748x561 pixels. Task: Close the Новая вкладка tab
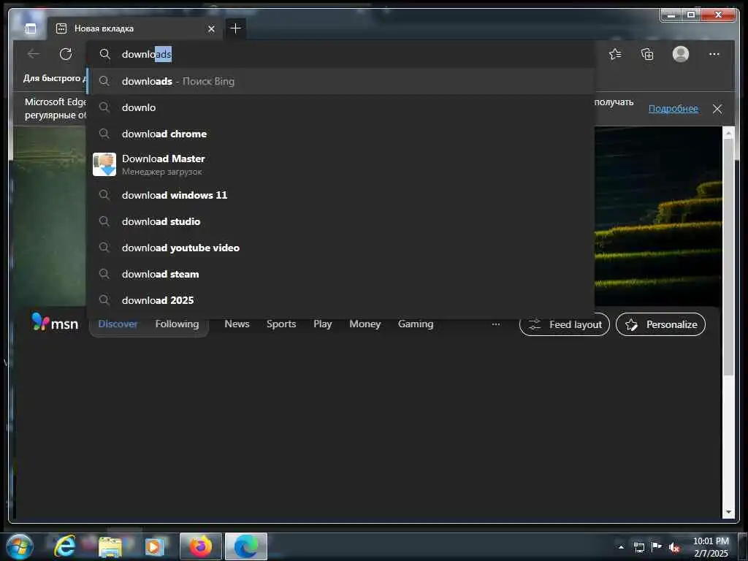[x=211, y=29]
